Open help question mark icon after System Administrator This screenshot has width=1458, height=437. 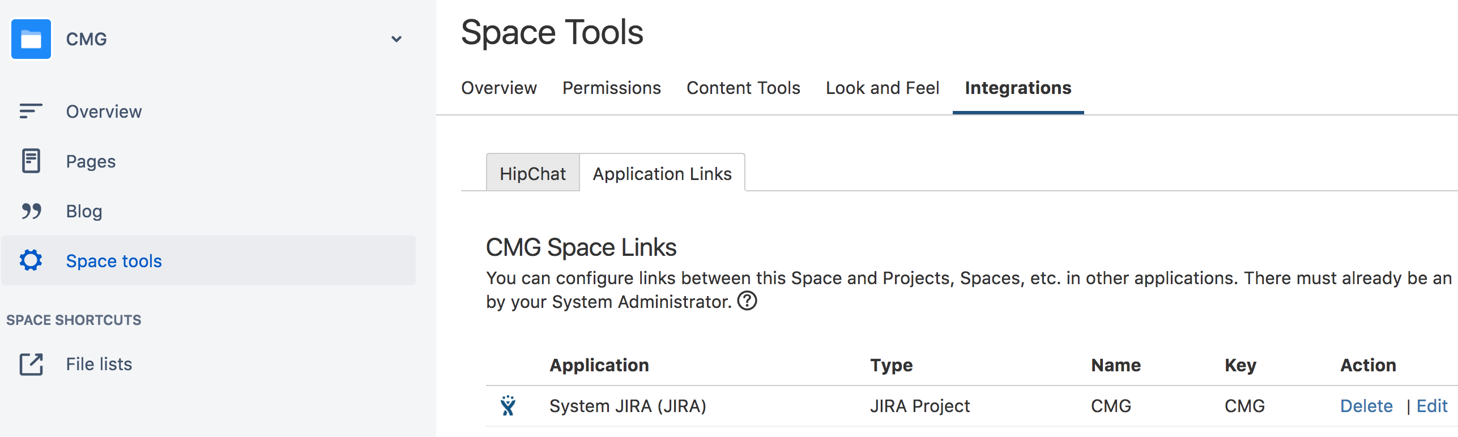coord(747,301)
